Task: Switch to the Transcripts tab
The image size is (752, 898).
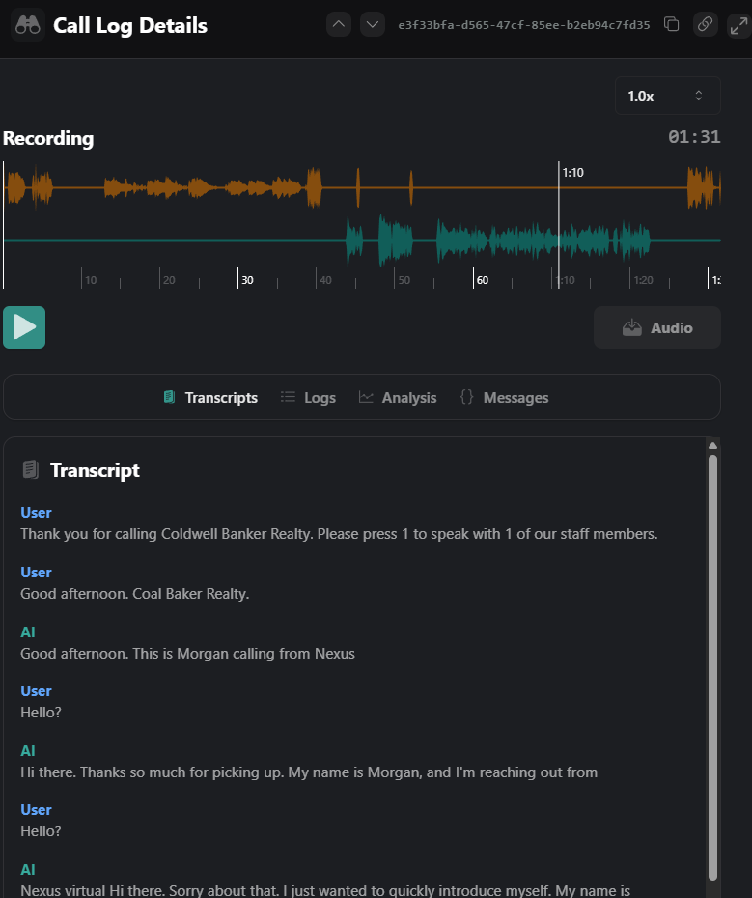Action: pos(210,398)
